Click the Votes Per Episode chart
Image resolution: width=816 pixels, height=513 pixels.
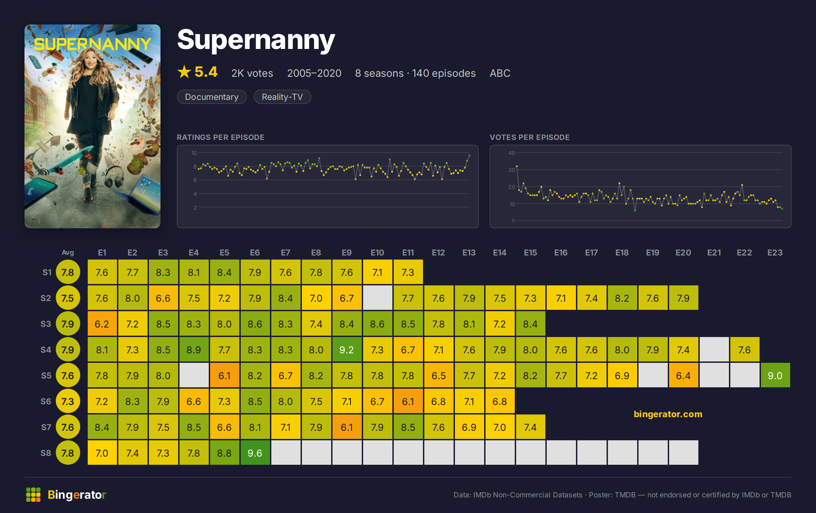pos(641,187)
